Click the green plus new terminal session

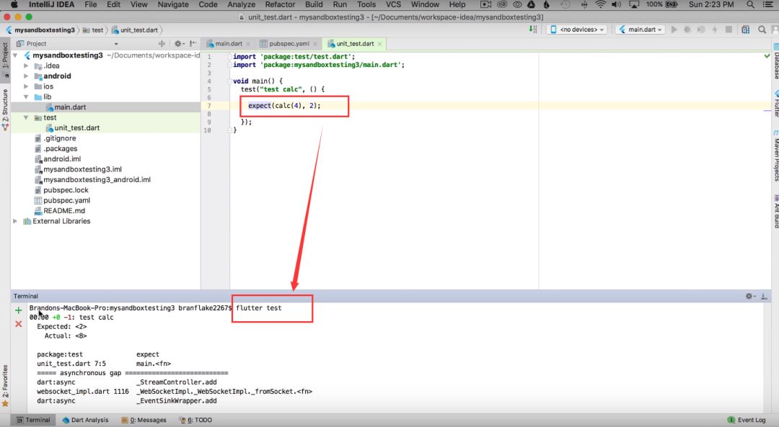(18, 310)
